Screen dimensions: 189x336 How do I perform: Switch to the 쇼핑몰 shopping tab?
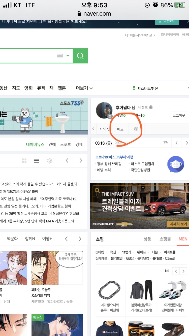pos(165,239)
